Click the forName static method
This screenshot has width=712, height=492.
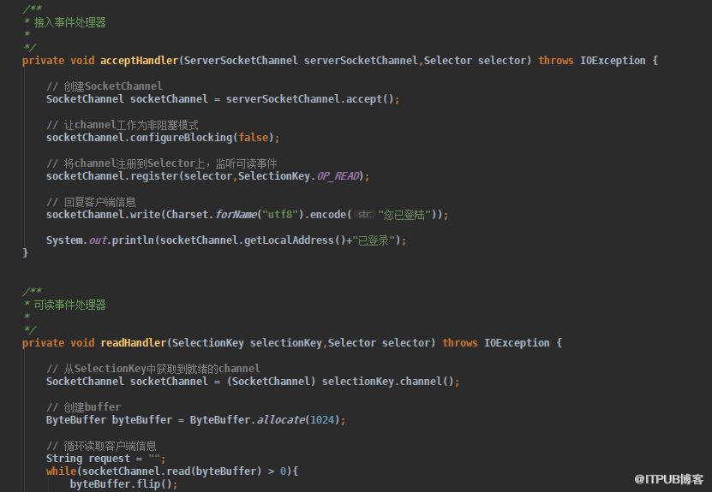pos(236,215)
